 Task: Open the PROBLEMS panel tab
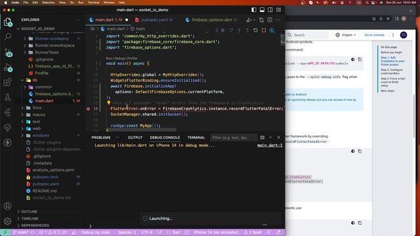click(101, 138)
